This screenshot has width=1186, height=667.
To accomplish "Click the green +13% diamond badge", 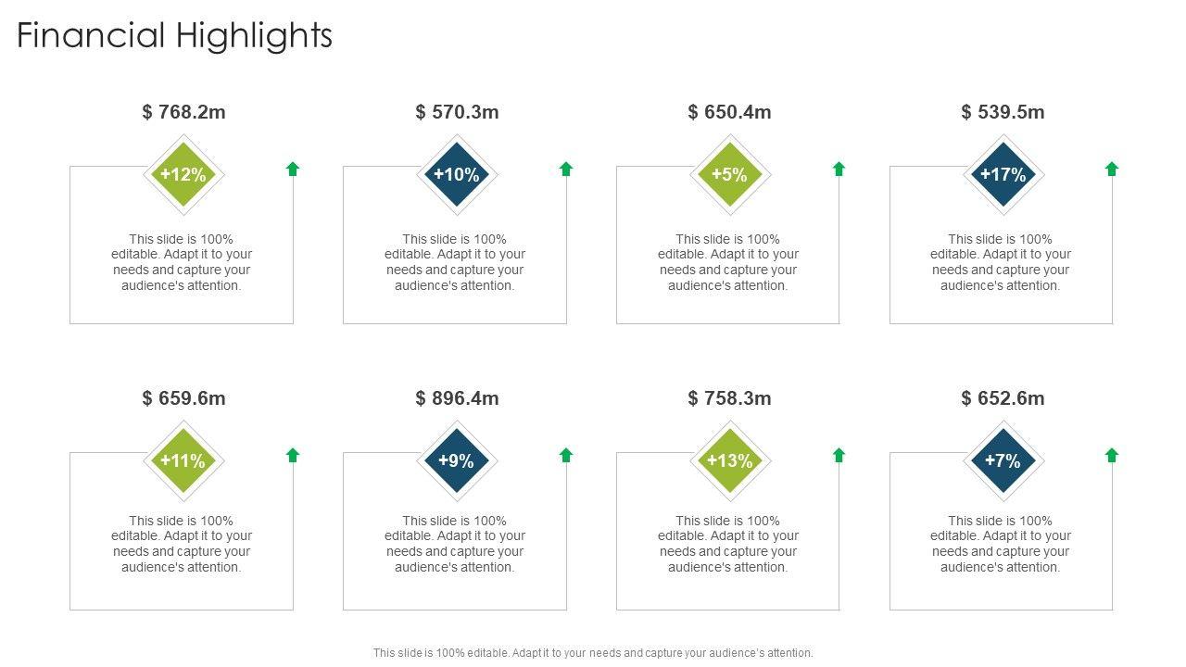I will click(x=729, y=460).
